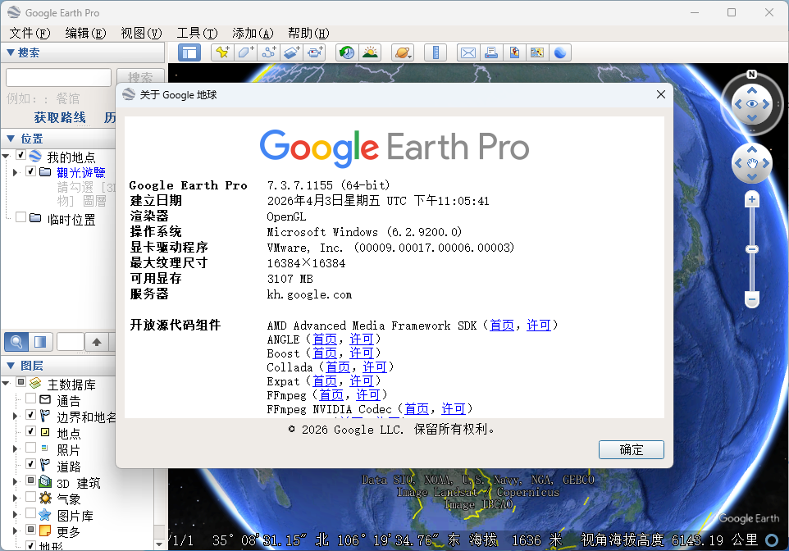Screen dimensions: 789x551
Task: Open the planet switcher icon
Action: (403, 52)
